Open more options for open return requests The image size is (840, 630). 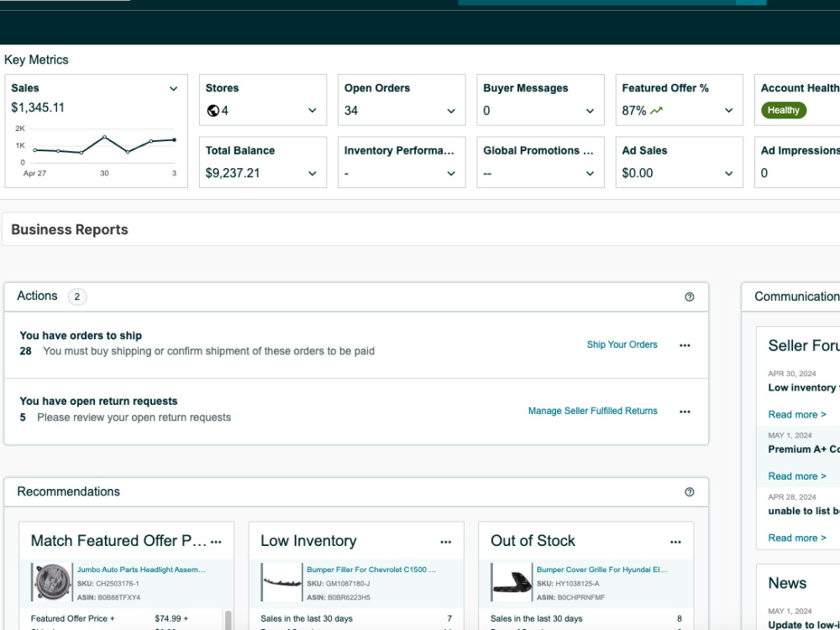(685, 412)
